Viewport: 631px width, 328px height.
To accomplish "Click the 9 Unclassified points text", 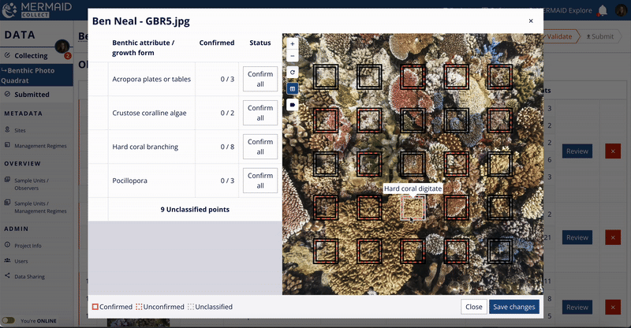I will tap(195, 209).
